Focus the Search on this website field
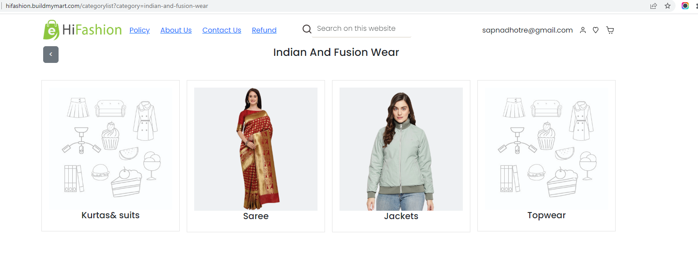698x260 pixels. [362, 29]
